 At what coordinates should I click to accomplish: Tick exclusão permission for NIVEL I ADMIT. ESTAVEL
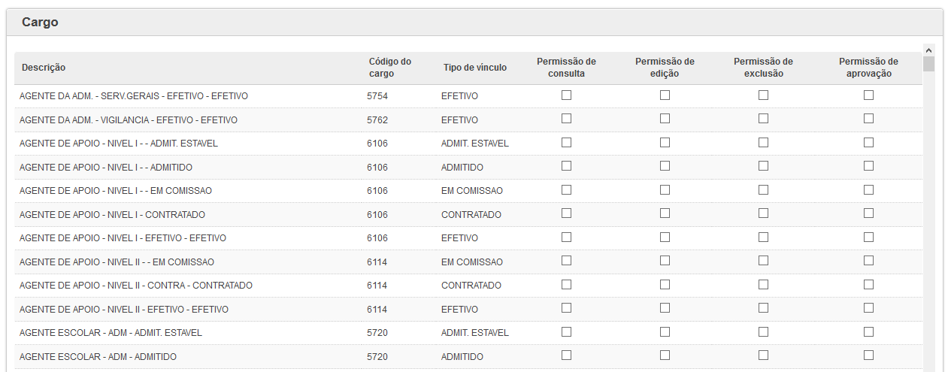click(763, 142)
